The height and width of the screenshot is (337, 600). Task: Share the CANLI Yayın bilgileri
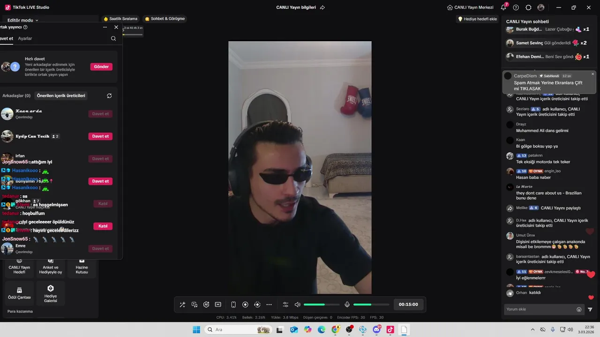322,7
